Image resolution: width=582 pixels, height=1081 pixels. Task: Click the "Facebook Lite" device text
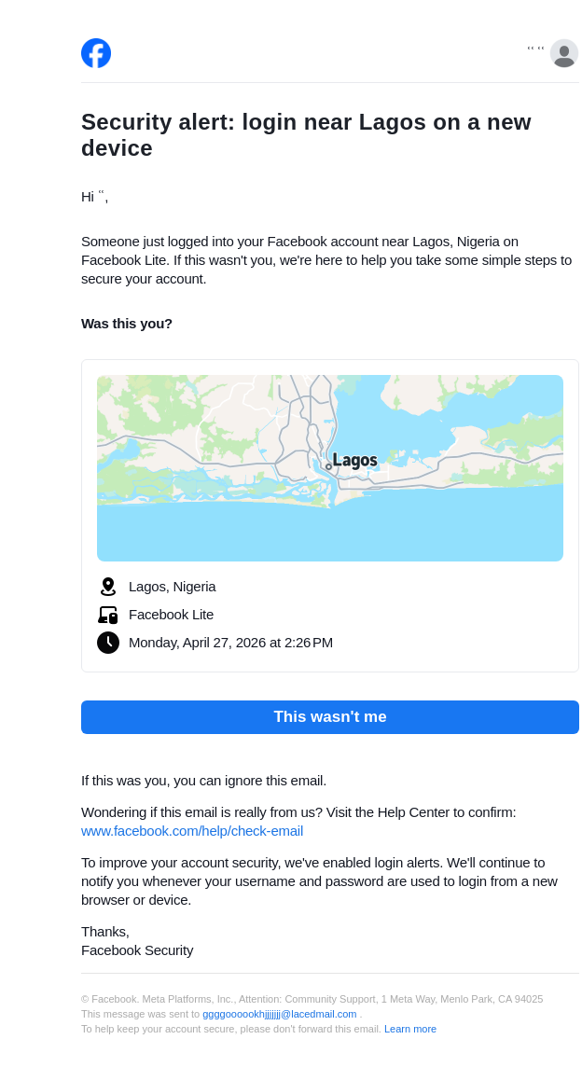171,615
